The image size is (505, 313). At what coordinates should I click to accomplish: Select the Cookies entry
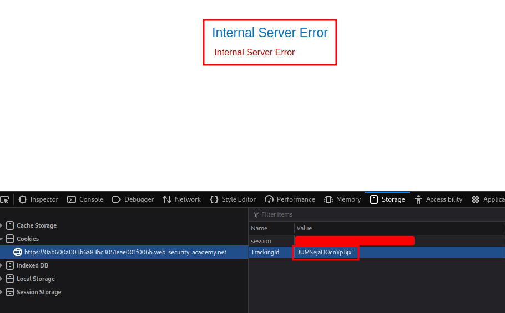tap(28, 239)
